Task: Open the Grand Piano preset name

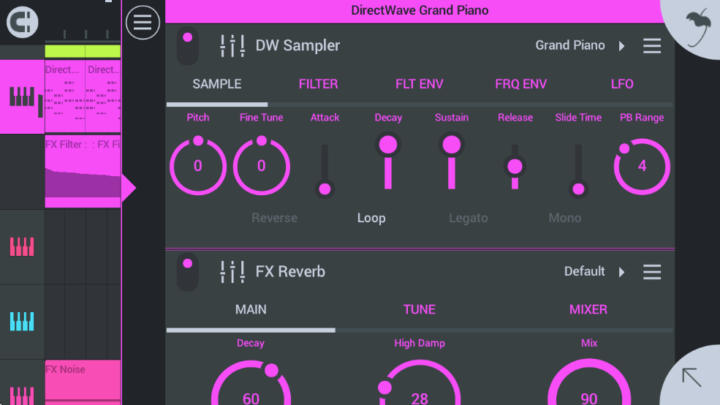Action: (x=570, y=45)
